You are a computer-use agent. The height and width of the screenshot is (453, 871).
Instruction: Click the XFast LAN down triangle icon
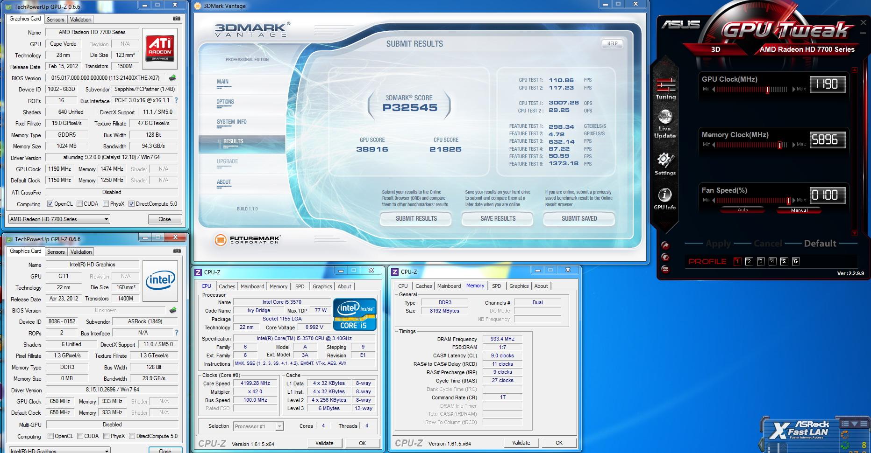click(854, 424)
